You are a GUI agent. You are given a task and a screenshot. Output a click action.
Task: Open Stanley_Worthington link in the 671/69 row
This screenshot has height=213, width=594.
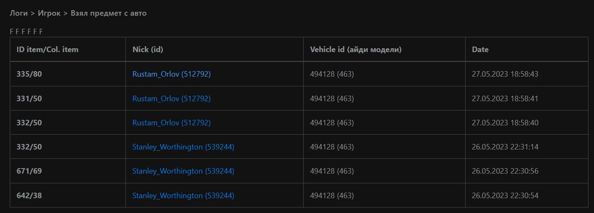click(x=183, y=171)
